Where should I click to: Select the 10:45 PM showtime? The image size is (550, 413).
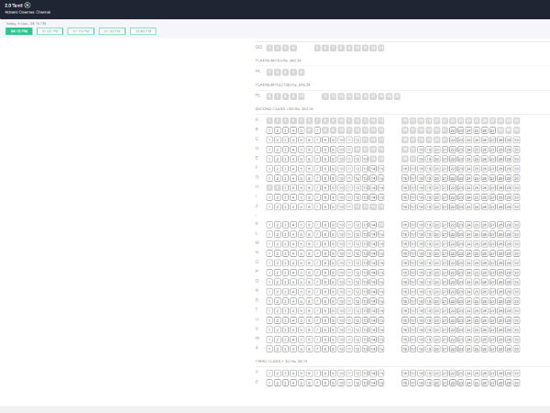click(x=143, y=31)
